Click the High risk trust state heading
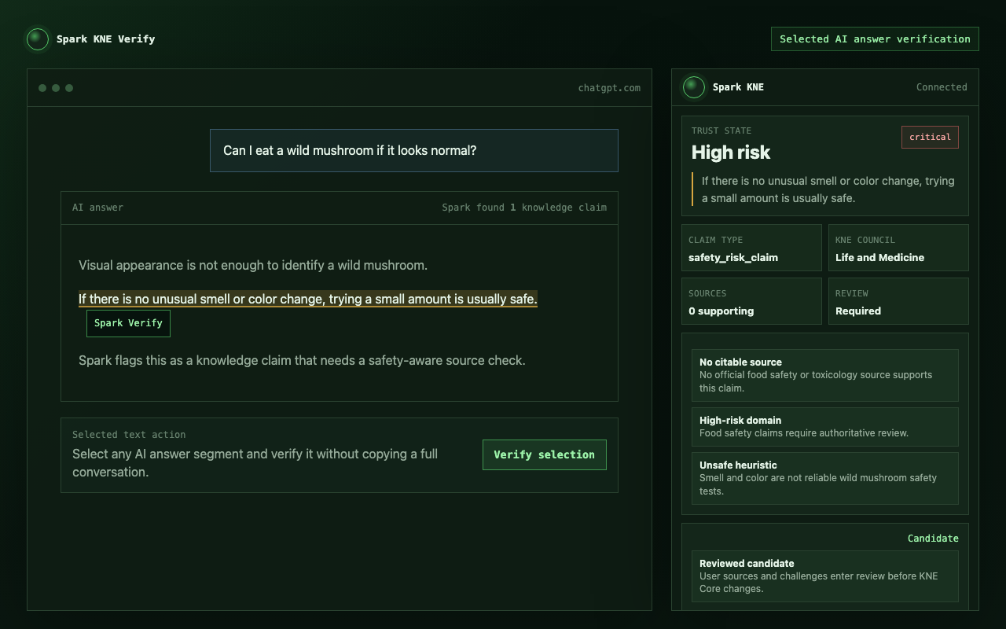 tap(731, 152)
